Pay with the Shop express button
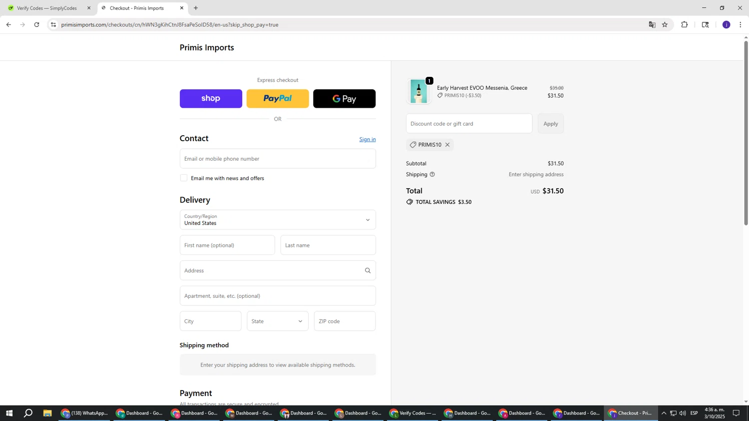The image size is (749, 421). tap(211, 99)
